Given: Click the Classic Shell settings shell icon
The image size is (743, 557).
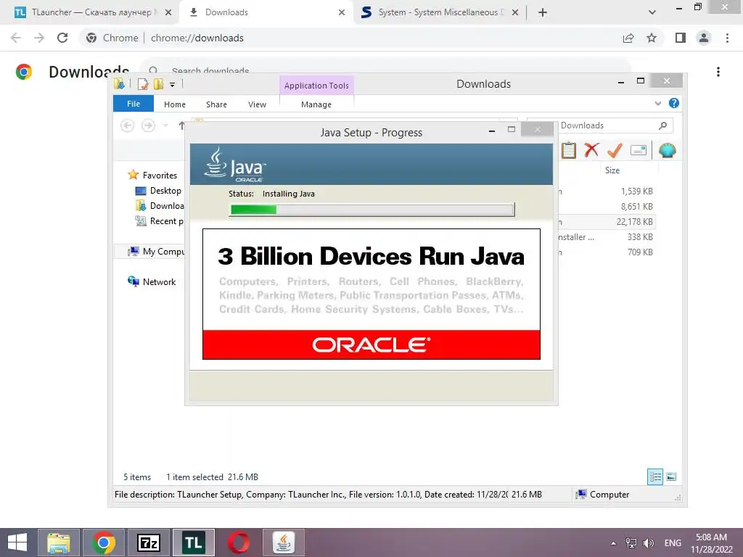Looking at the screenshot, I should click(668, 151).
